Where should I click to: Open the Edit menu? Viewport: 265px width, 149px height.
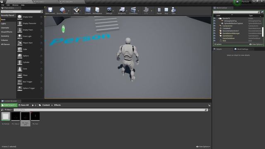(x=8, y=5)
